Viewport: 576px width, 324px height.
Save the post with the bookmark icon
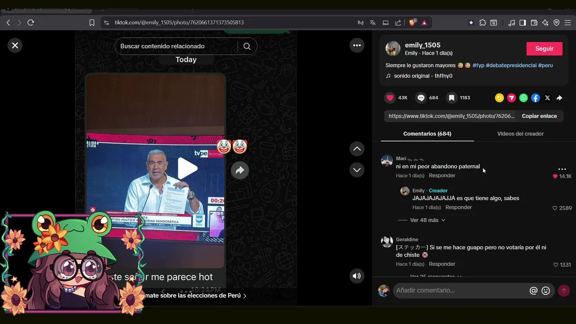tap(452, 98)
